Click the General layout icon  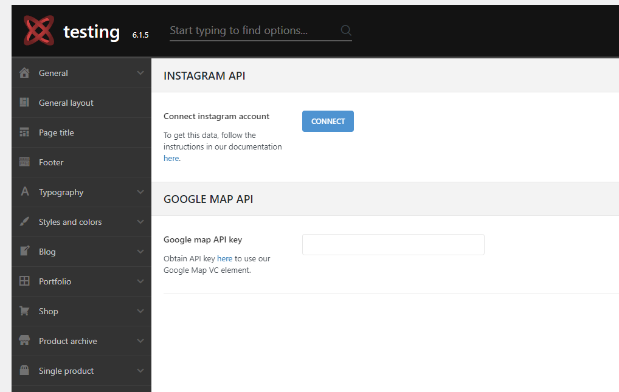click(x=24, y=102)
